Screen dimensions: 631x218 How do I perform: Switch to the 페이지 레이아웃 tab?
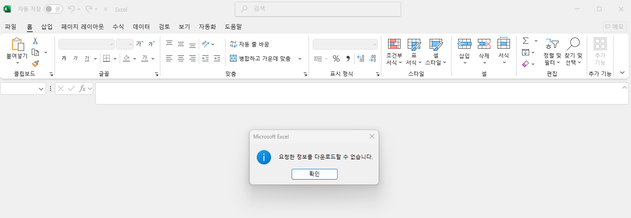tap(83, 27)
